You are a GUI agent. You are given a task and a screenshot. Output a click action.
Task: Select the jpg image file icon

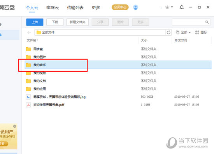(28, 97)
